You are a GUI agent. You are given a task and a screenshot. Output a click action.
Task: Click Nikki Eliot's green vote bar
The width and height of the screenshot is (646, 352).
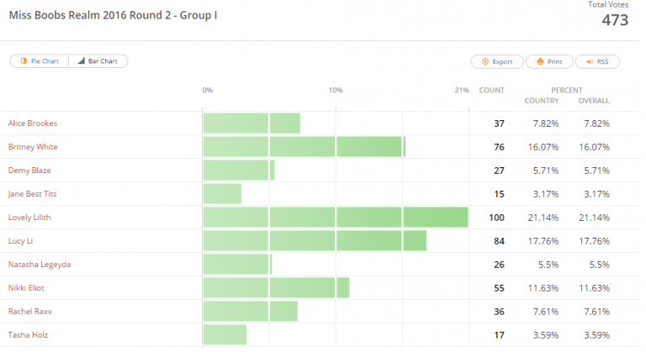click(x=276, y=288)
